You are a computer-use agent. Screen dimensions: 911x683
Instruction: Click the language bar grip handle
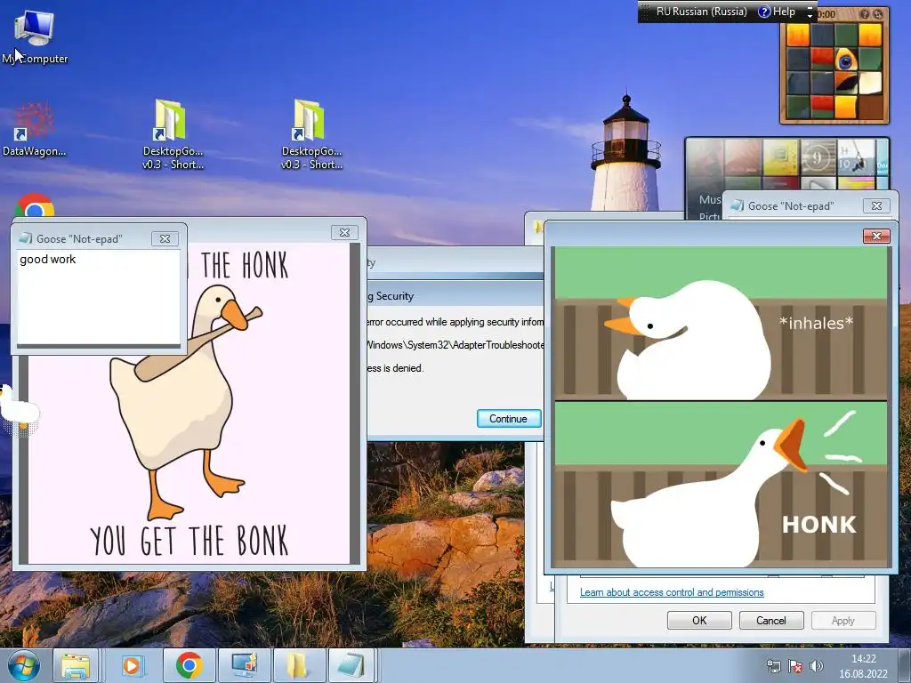[644, 12]
